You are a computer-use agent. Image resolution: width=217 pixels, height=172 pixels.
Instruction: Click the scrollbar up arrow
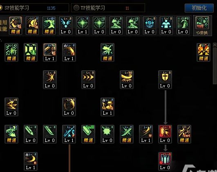(215, 45)
